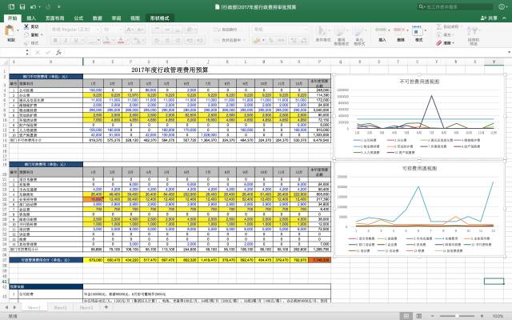Select the Sheet1 worksheet tab

pos(34,307)
